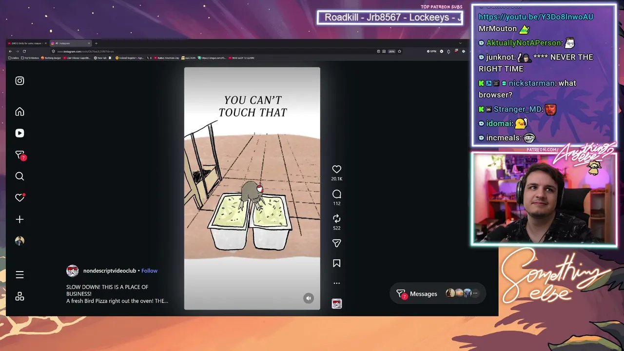The height and width of the screenshot is (351, 624).
Task: Open the X bookmark in the bookmarks bar
Action: click(148, 58)
